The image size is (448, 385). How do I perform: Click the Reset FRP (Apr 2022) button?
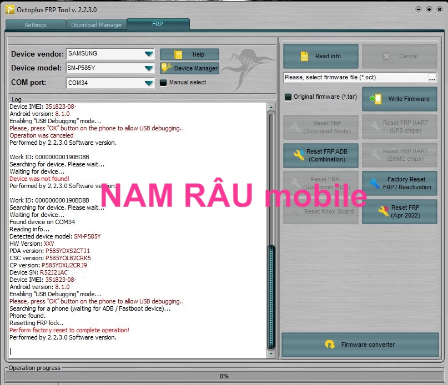point(400,211)
